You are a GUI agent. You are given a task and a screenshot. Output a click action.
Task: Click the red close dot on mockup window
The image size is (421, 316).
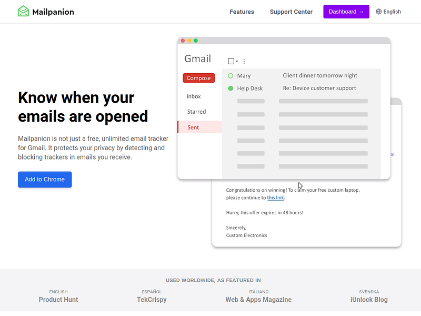(x=183, y=41)
